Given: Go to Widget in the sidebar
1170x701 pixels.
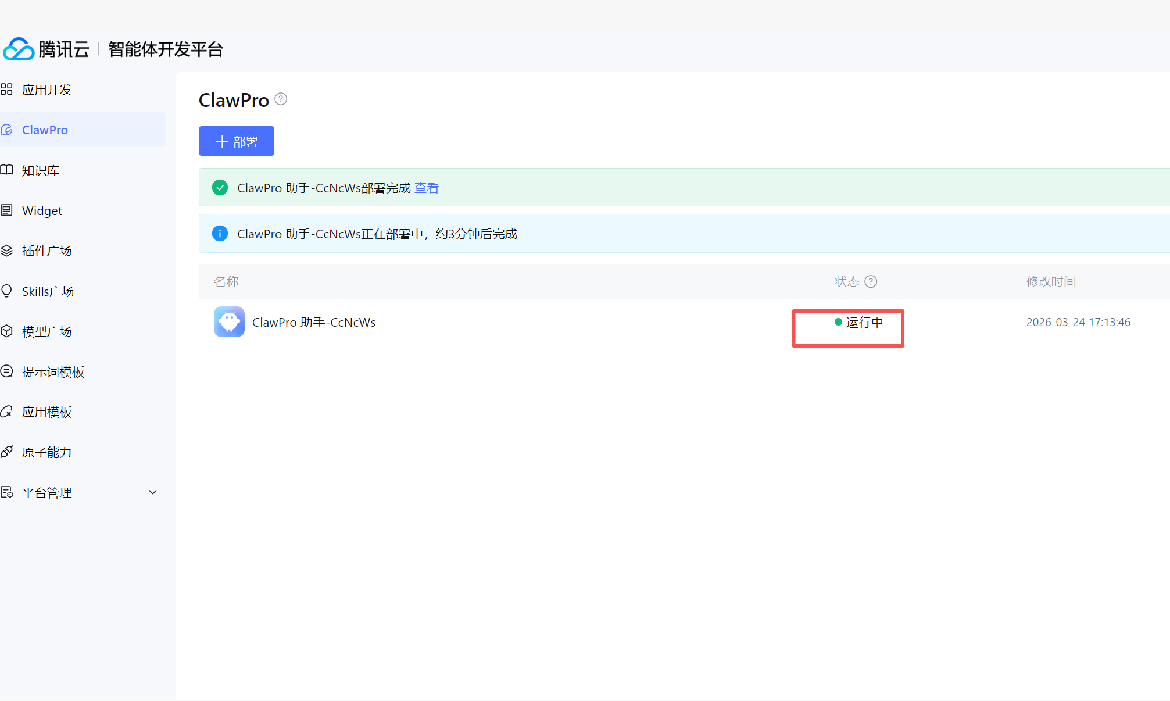Looking at the screenshot, I should [42, 211].
